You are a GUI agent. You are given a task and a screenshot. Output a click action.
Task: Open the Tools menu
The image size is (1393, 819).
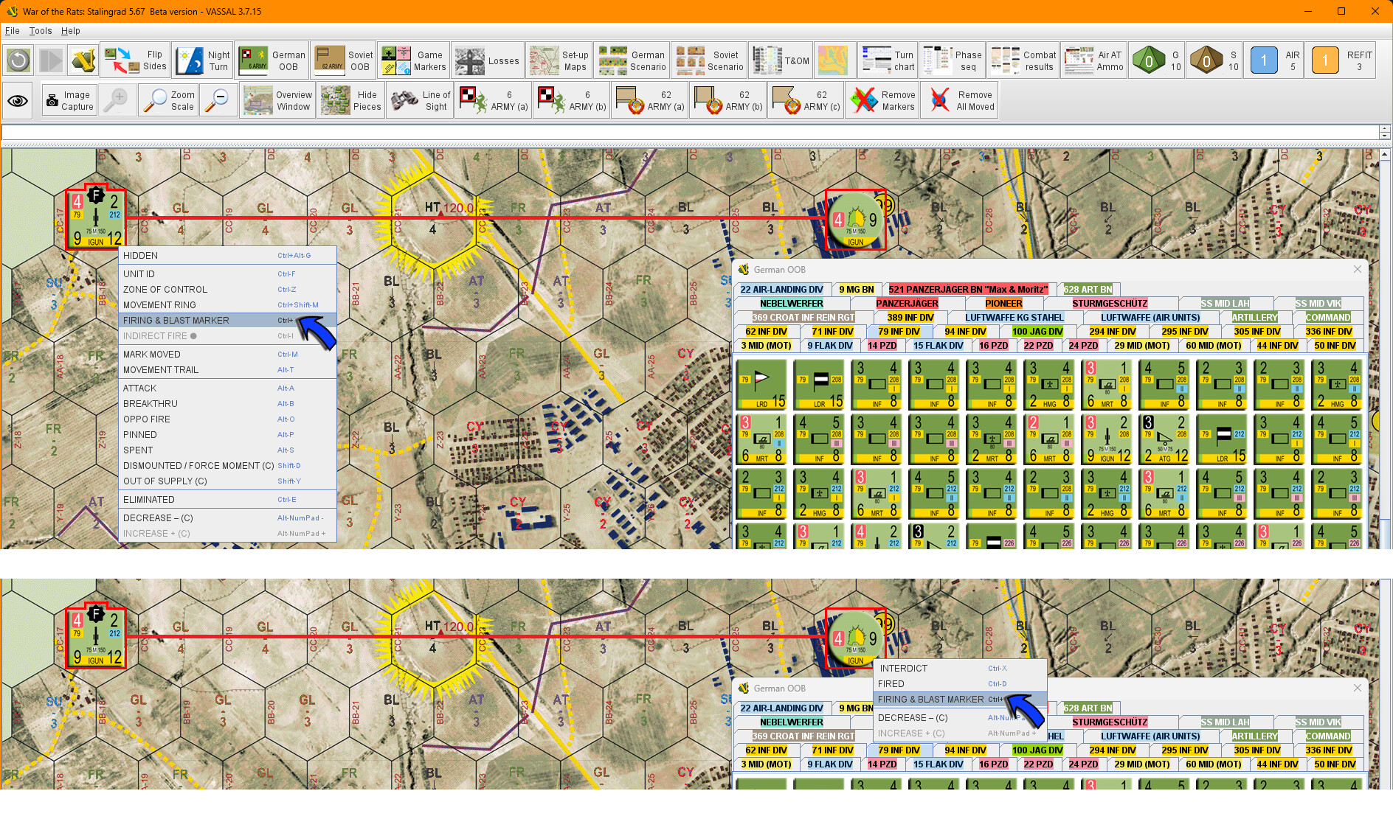tap(40, 31)
